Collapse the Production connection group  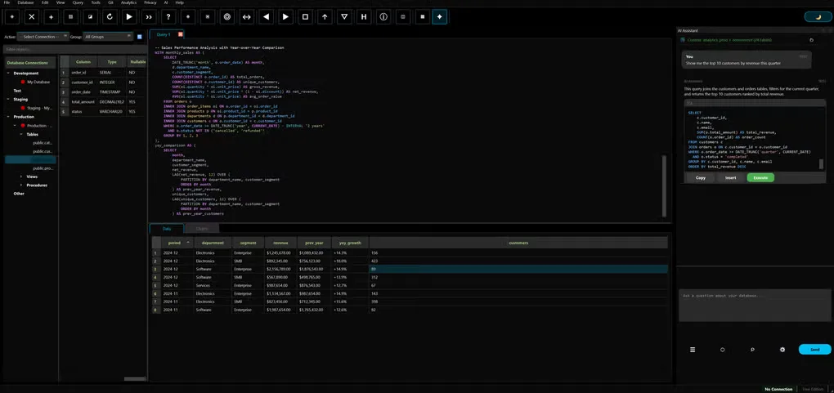pos(8,117)
